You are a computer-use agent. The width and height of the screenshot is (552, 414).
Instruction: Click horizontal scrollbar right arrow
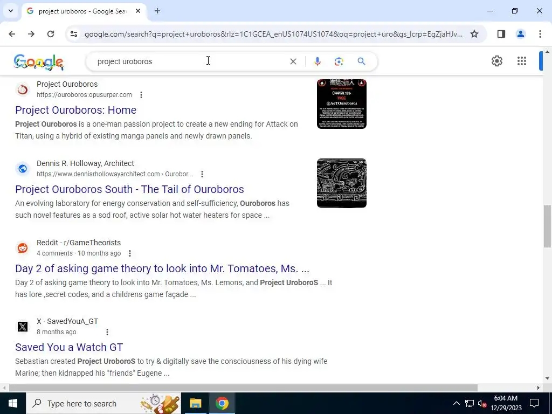pos(538,388)
